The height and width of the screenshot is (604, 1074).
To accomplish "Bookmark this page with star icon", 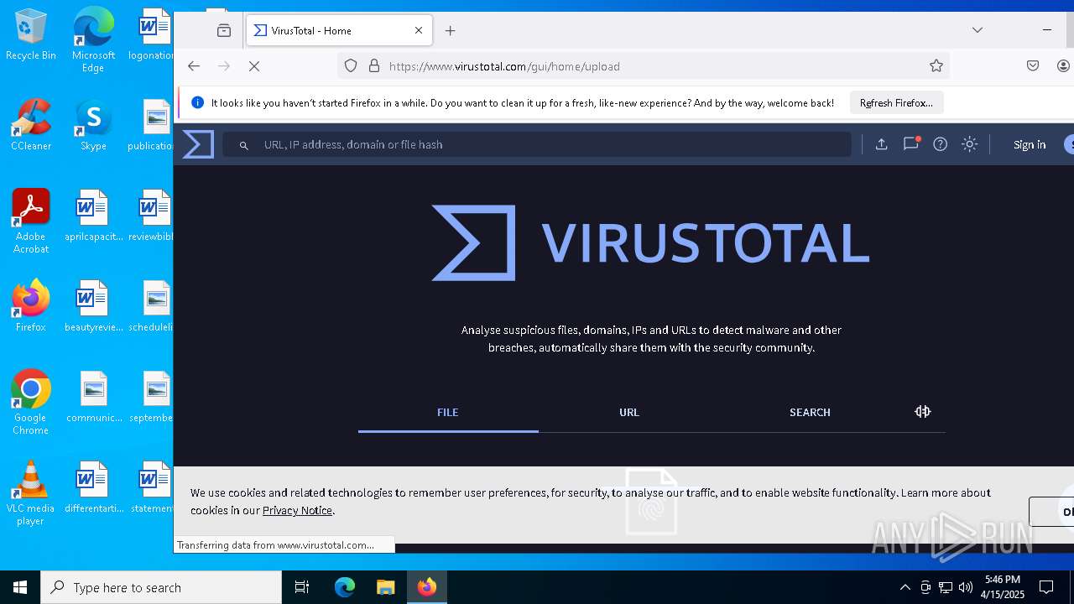I will coord(936,66).
